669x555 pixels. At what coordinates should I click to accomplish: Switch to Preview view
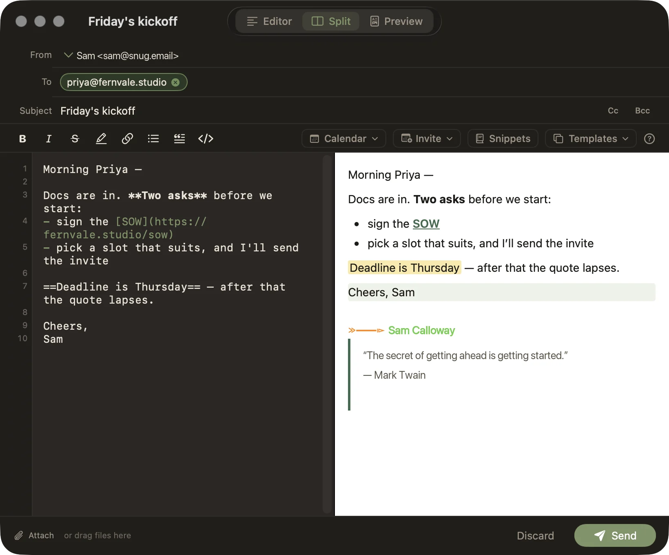pos(396,21)
